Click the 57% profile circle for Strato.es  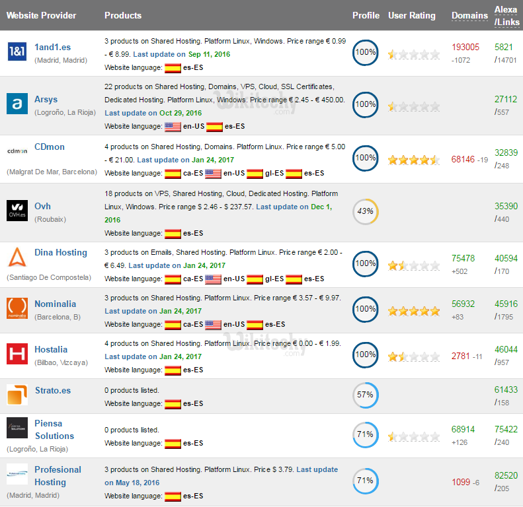pos(366,395)
